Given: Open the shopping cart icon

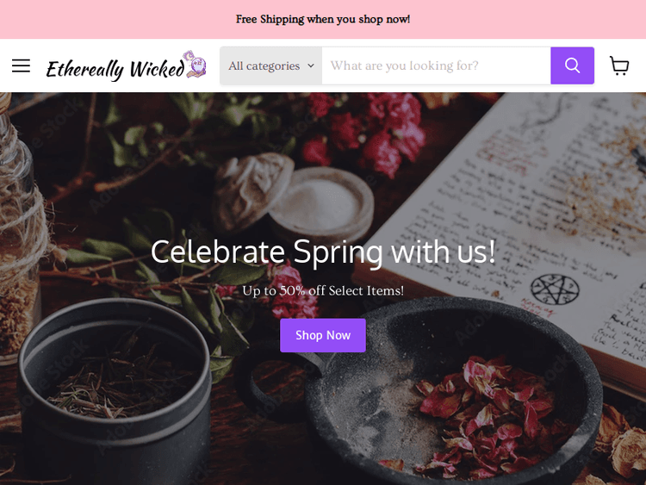Looking at the screenshot, I should point(619,65).
